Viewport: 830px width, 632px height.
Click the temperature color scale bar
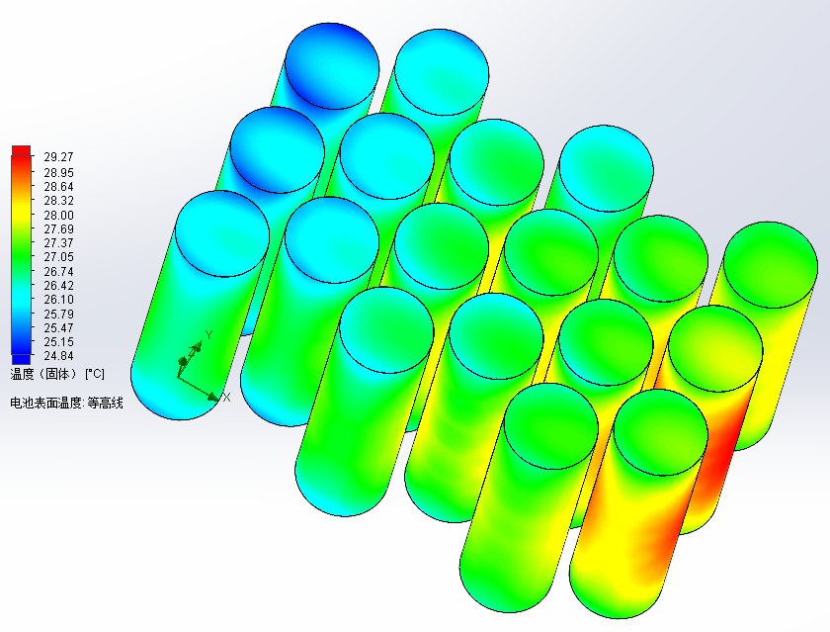21,255
